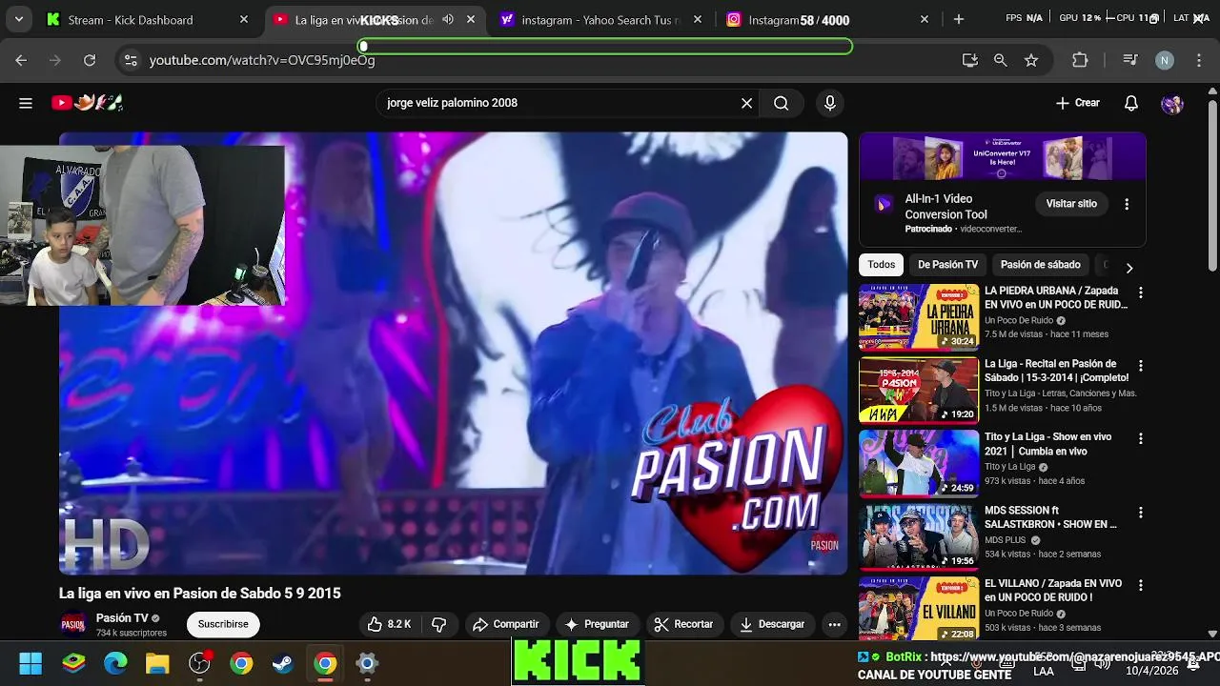Click the page scrollbar down arrow
This screenshot has width=1220, height=686.
[1212, 634]
